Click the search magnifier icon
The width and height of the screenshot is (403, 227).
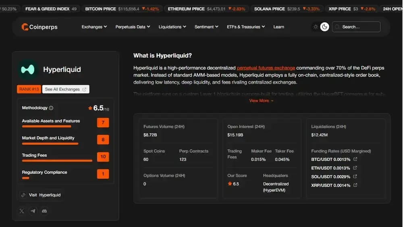(x=337, y=27)
